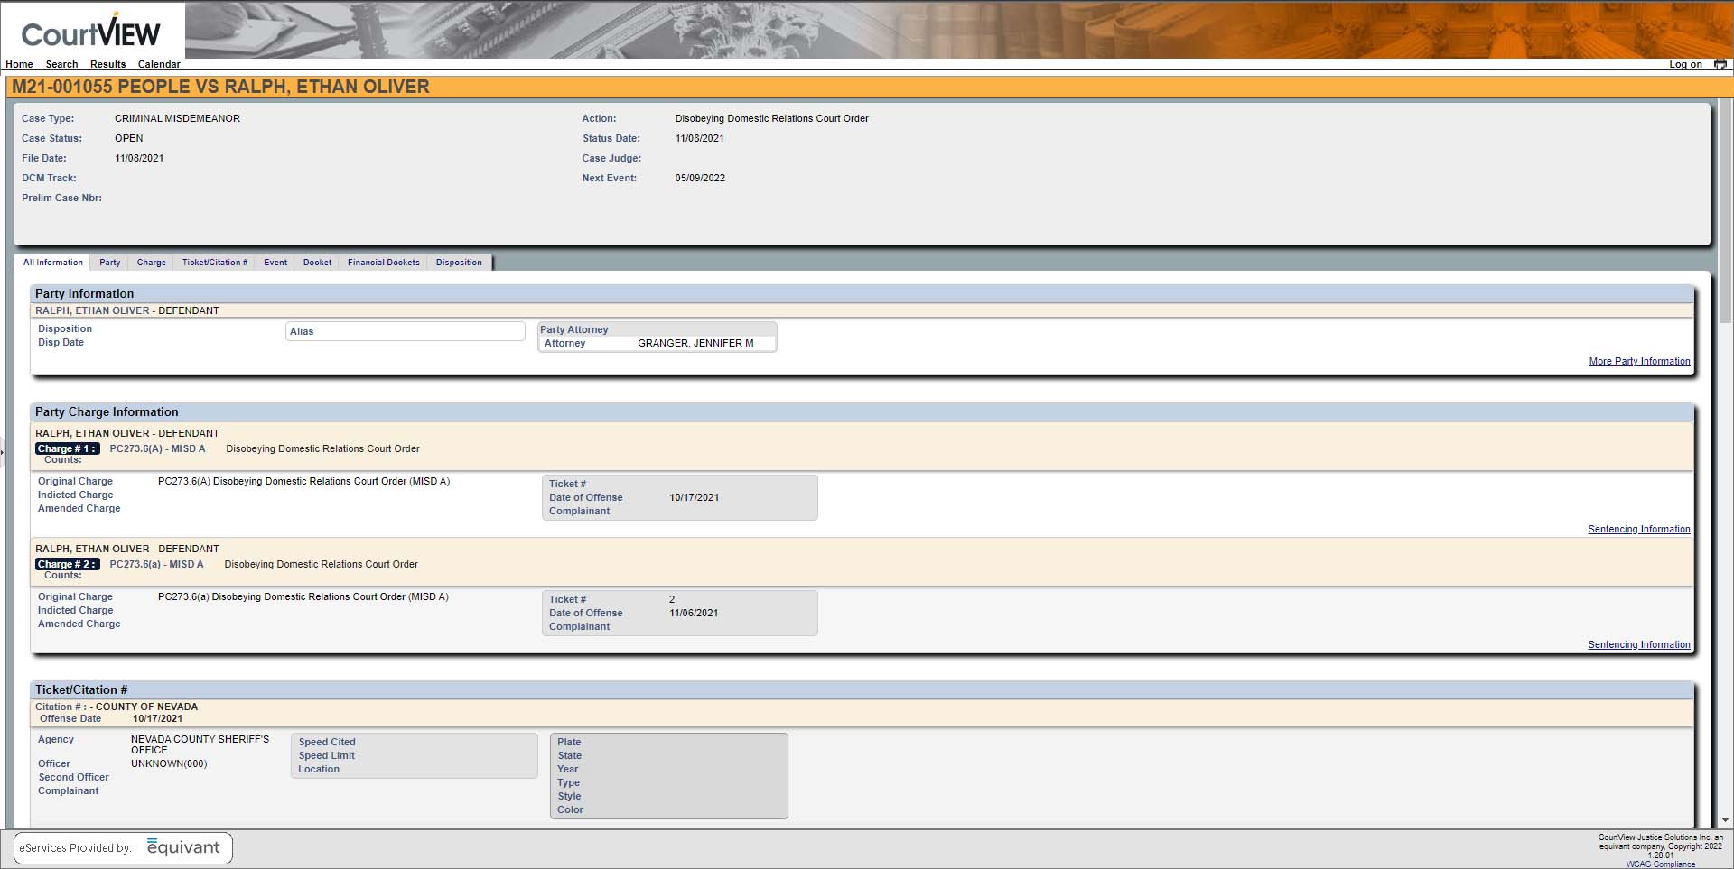This screenshot has width=1734, height=869.
Task: Click Citation # : - COUNTY OF NEVADA row
Action: click(x=117, y=707)
